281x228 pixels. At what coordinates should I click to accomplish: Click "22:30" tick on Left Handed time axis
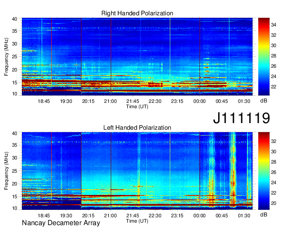155,216
